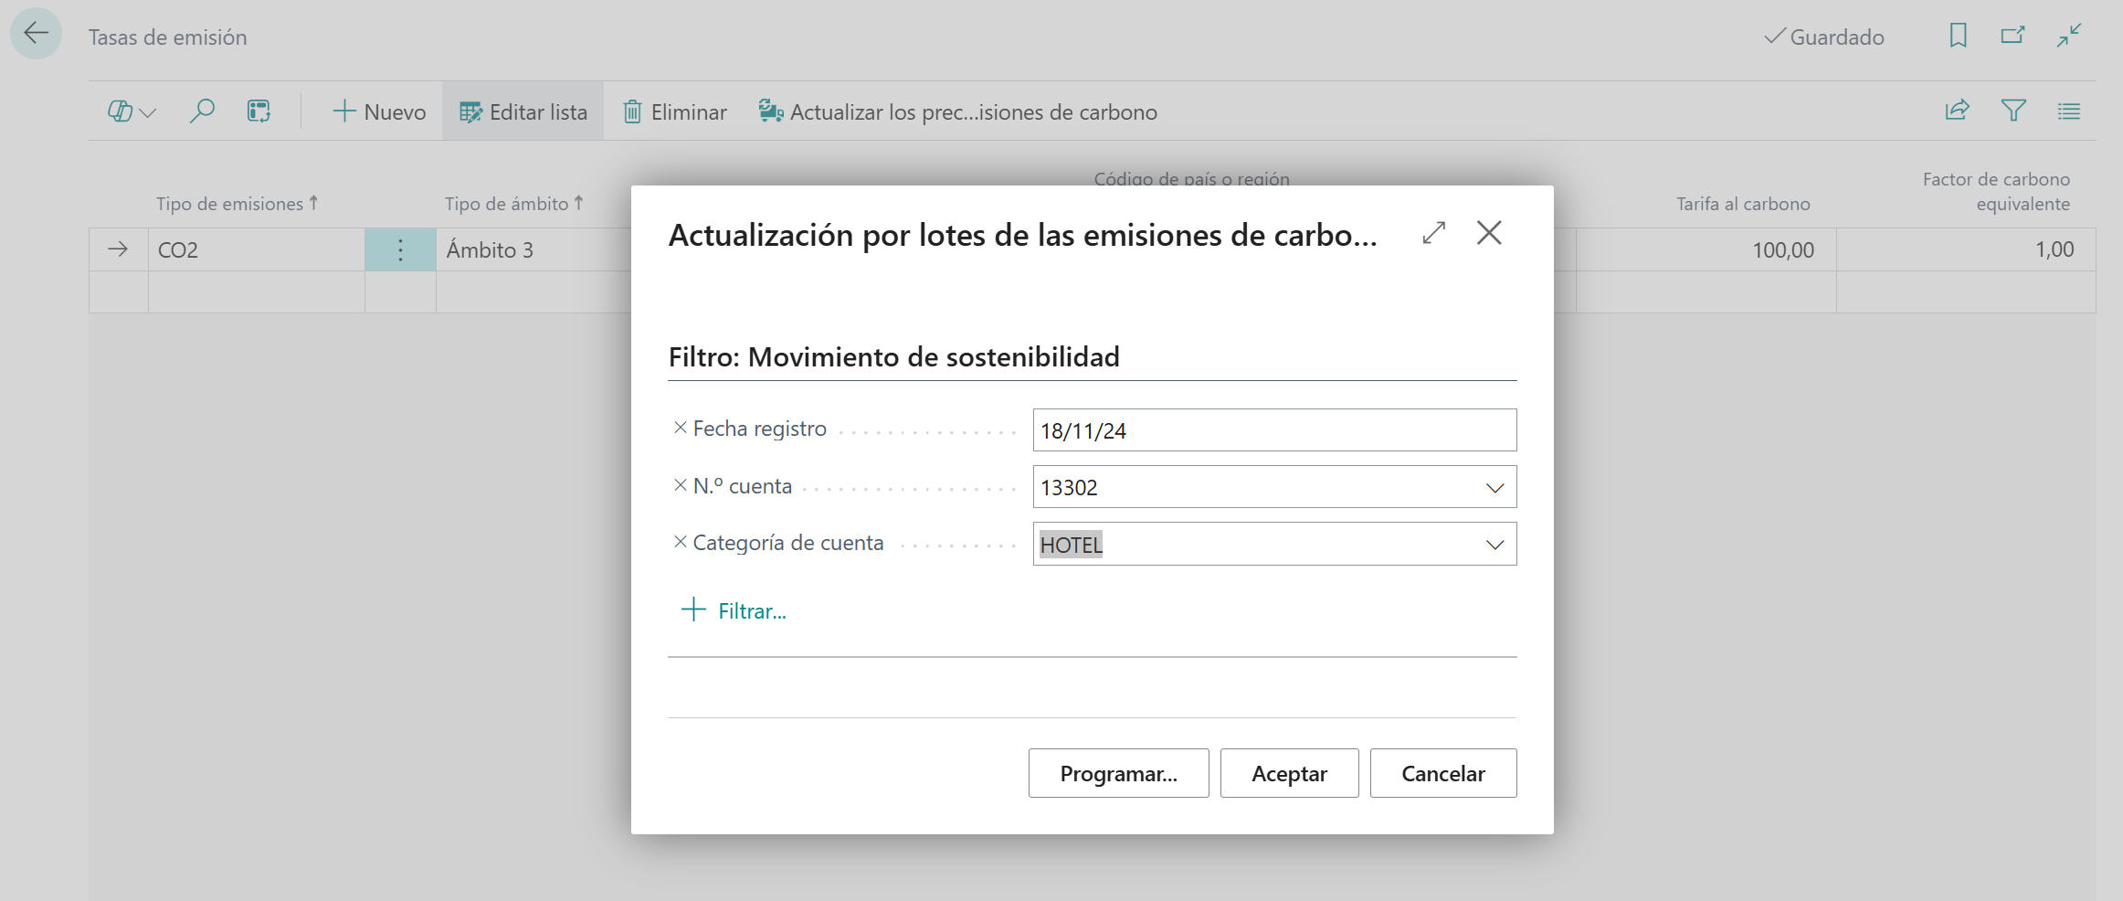
Task: Add a filter with Filtrar... link
Action: click(x=734, y=610)
